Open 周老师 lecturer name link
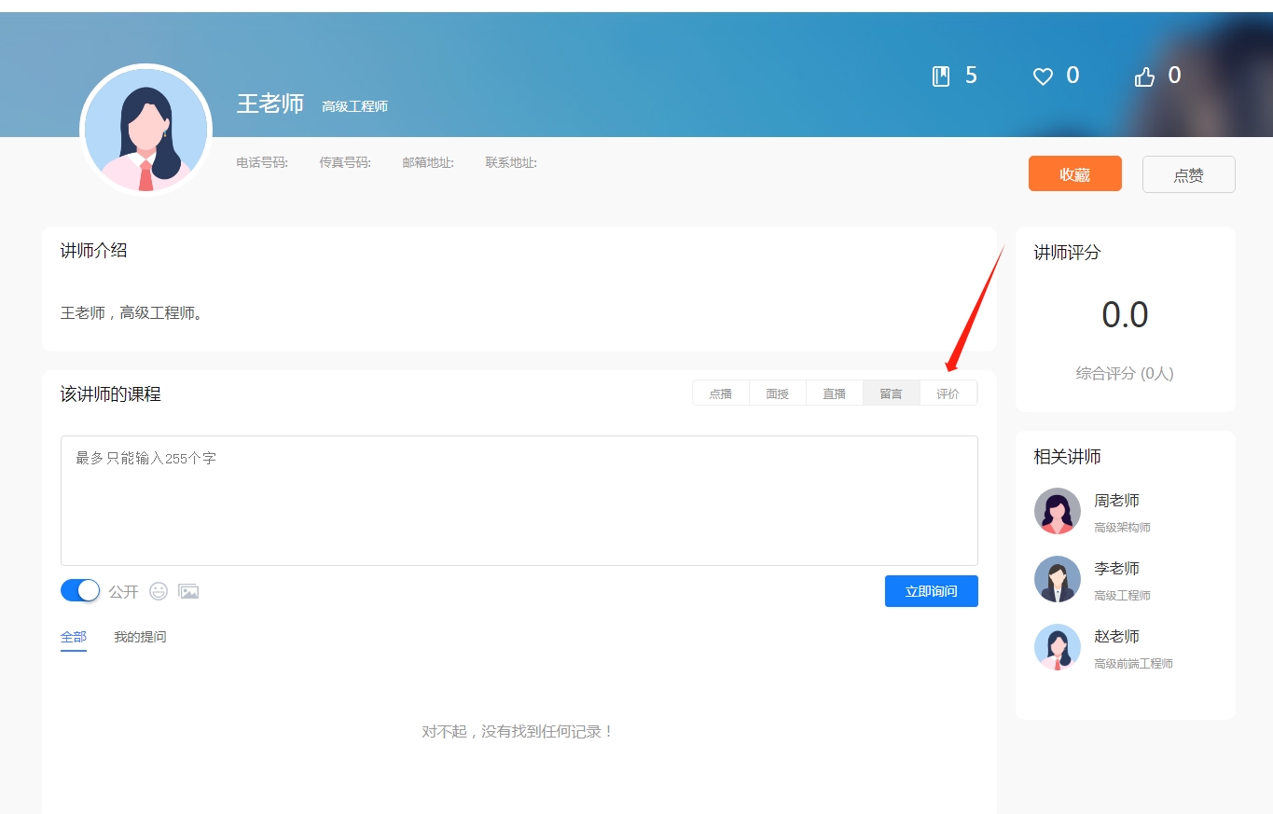Viewport: 1273px width, 814px height. pos(1117,501)
